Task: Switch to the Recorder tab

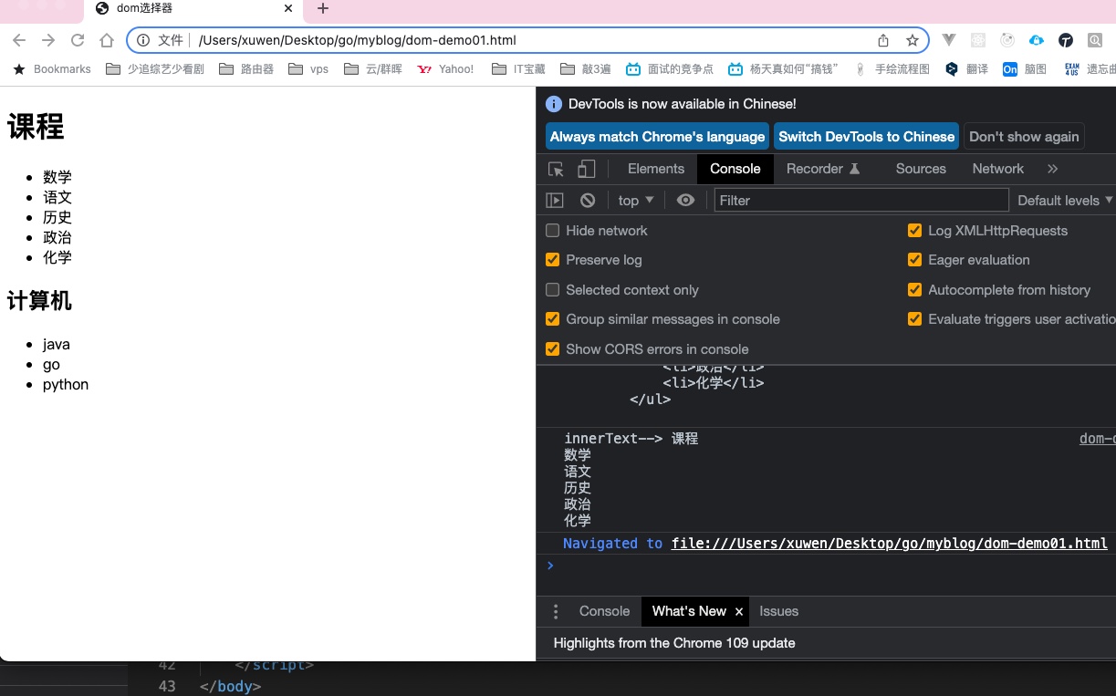Action: [x=823, y=169]
